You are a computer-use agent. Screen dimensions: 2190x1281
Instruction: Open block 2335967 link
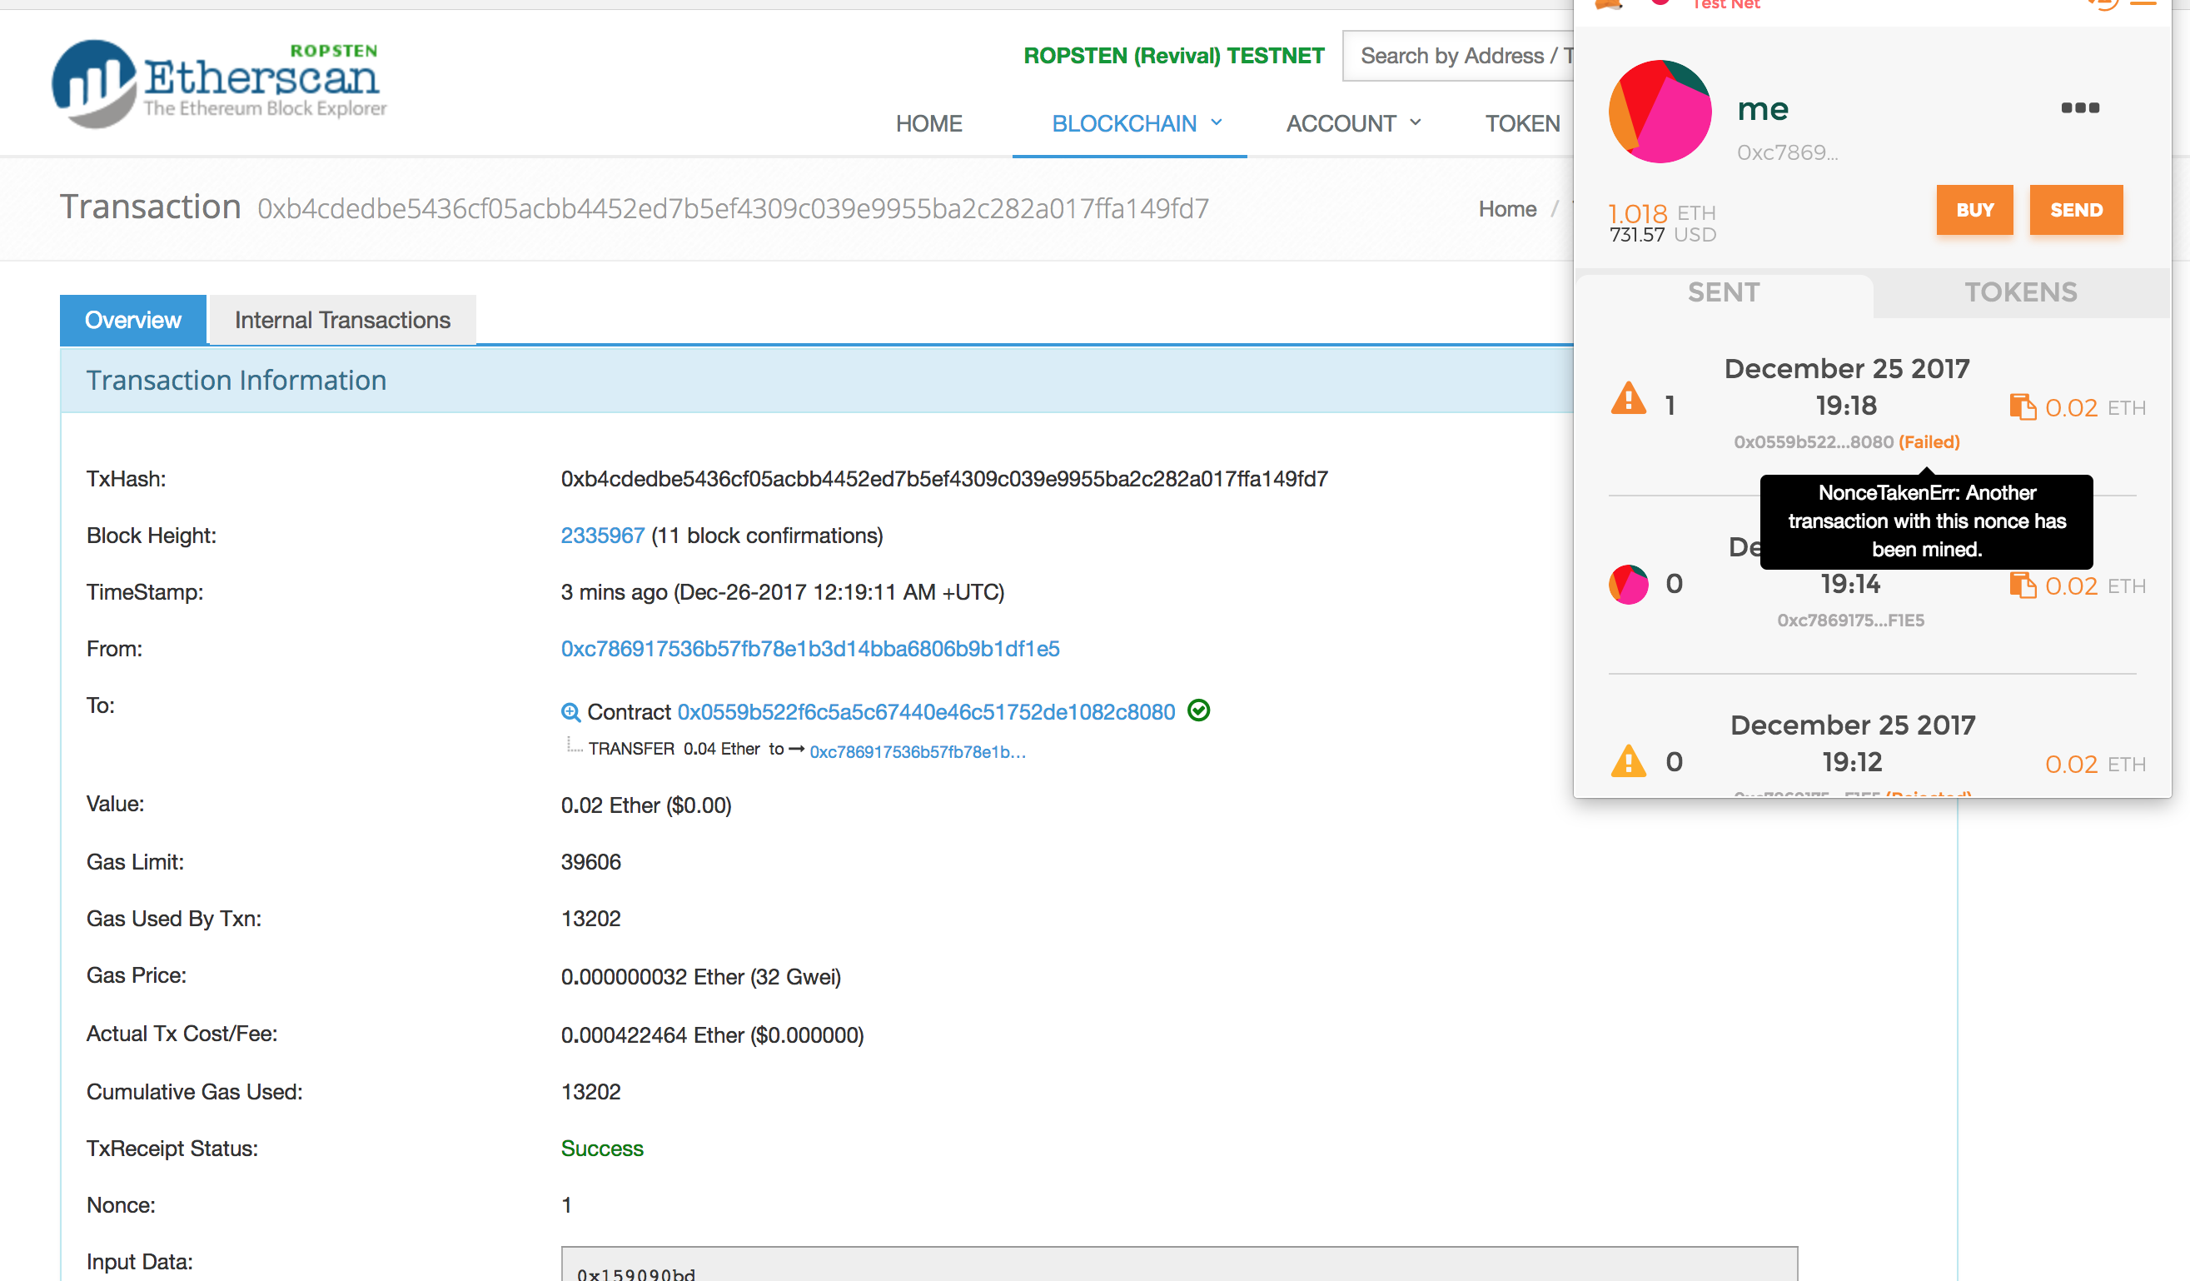tap(602, 536)
